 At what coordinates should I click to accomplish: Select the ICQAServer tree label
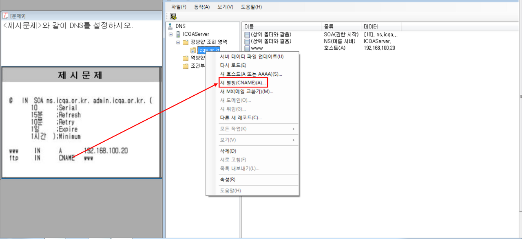click(196, 34)
